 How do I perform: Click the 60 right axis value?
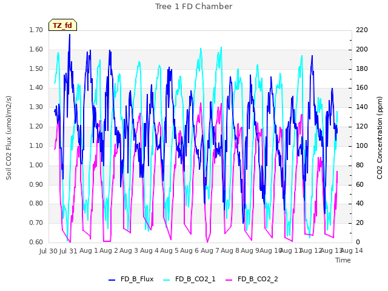360,184
